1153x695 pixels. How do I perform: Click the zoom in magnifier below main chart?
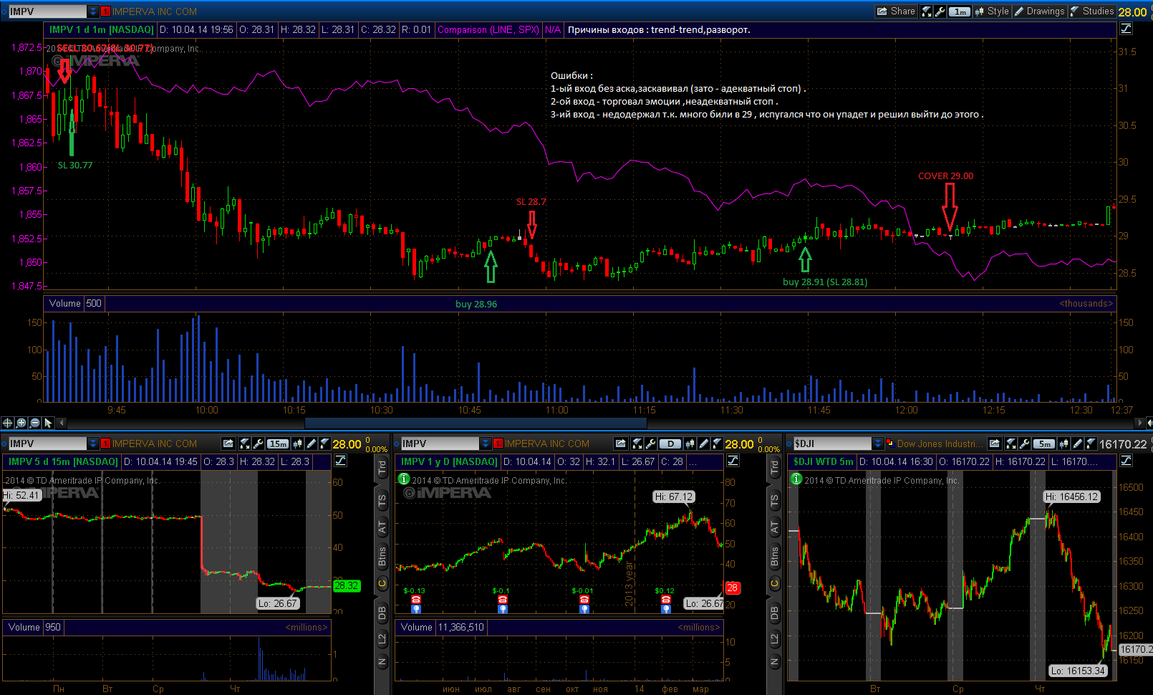coord(21,423)
